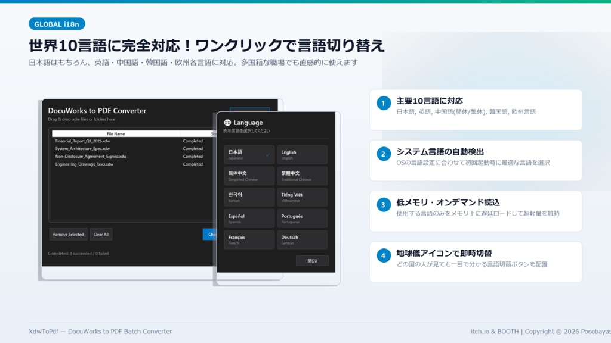Select Português Portuguese language
This screenshot has width=611, height=343.
click(x=302, y=219)
